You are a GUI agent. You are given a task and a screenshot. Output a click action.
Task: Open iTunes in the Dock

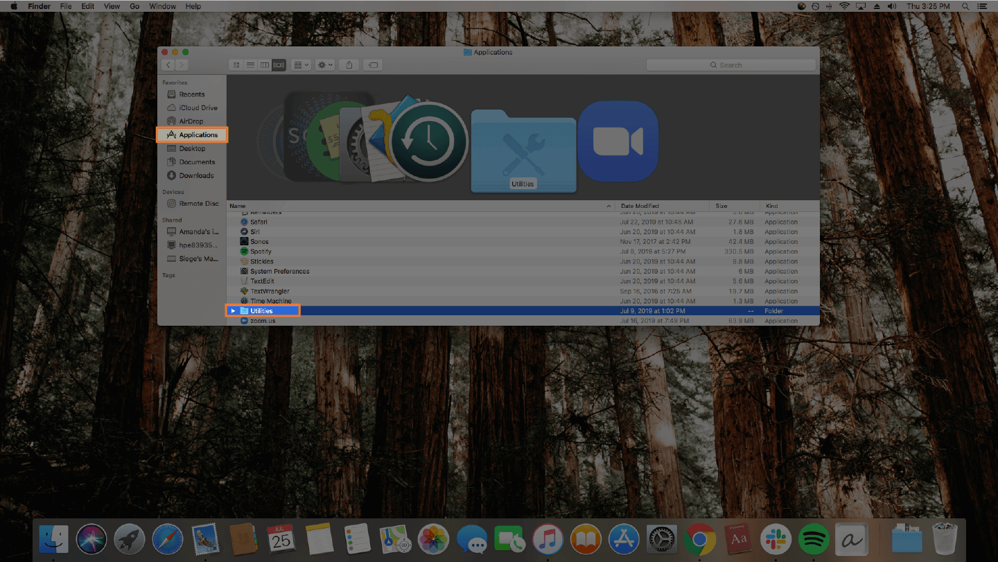click(548, 538)
